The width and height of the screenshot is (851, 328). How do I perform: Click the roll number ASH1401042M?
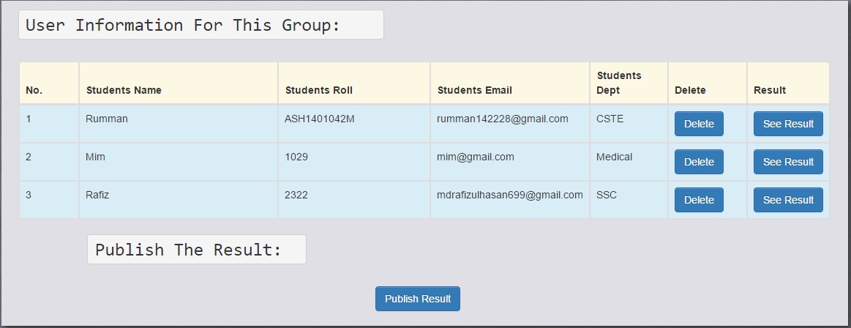pyautogui.click(x=319, y=119)
